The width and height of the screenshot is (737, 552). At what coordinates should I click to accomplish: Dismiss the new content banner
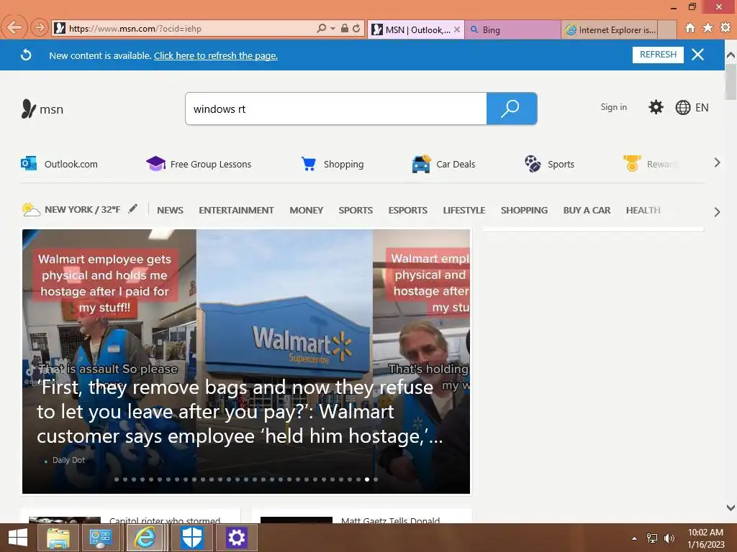click(x=698, y=55)
